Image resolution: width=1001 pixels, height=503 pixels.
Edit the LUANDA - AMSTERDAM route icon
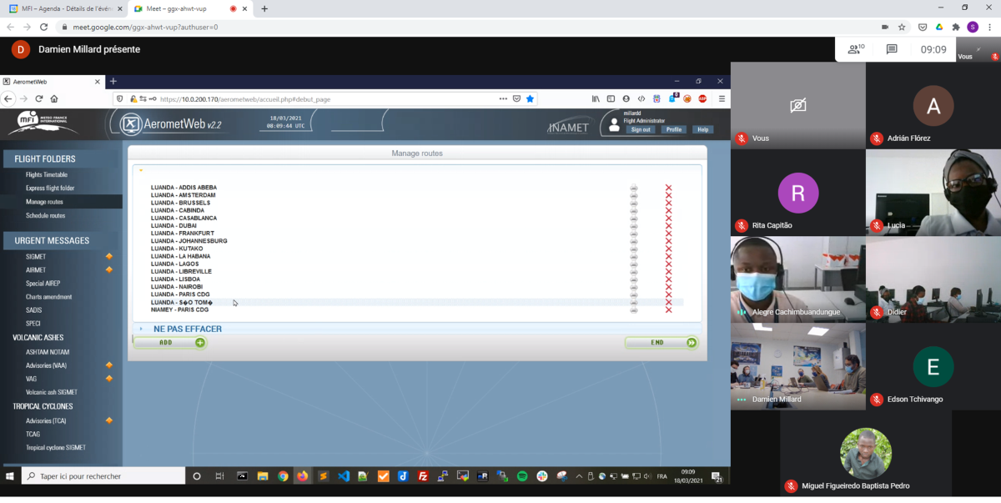(x=634, y=195)
